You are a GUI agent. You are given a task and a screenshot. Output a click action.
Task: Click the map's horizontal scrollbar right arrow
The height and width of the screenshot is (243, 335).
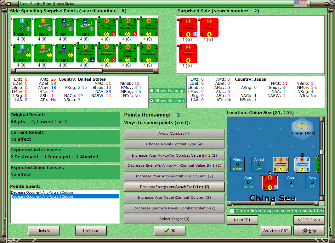click(x=317, y=203)
